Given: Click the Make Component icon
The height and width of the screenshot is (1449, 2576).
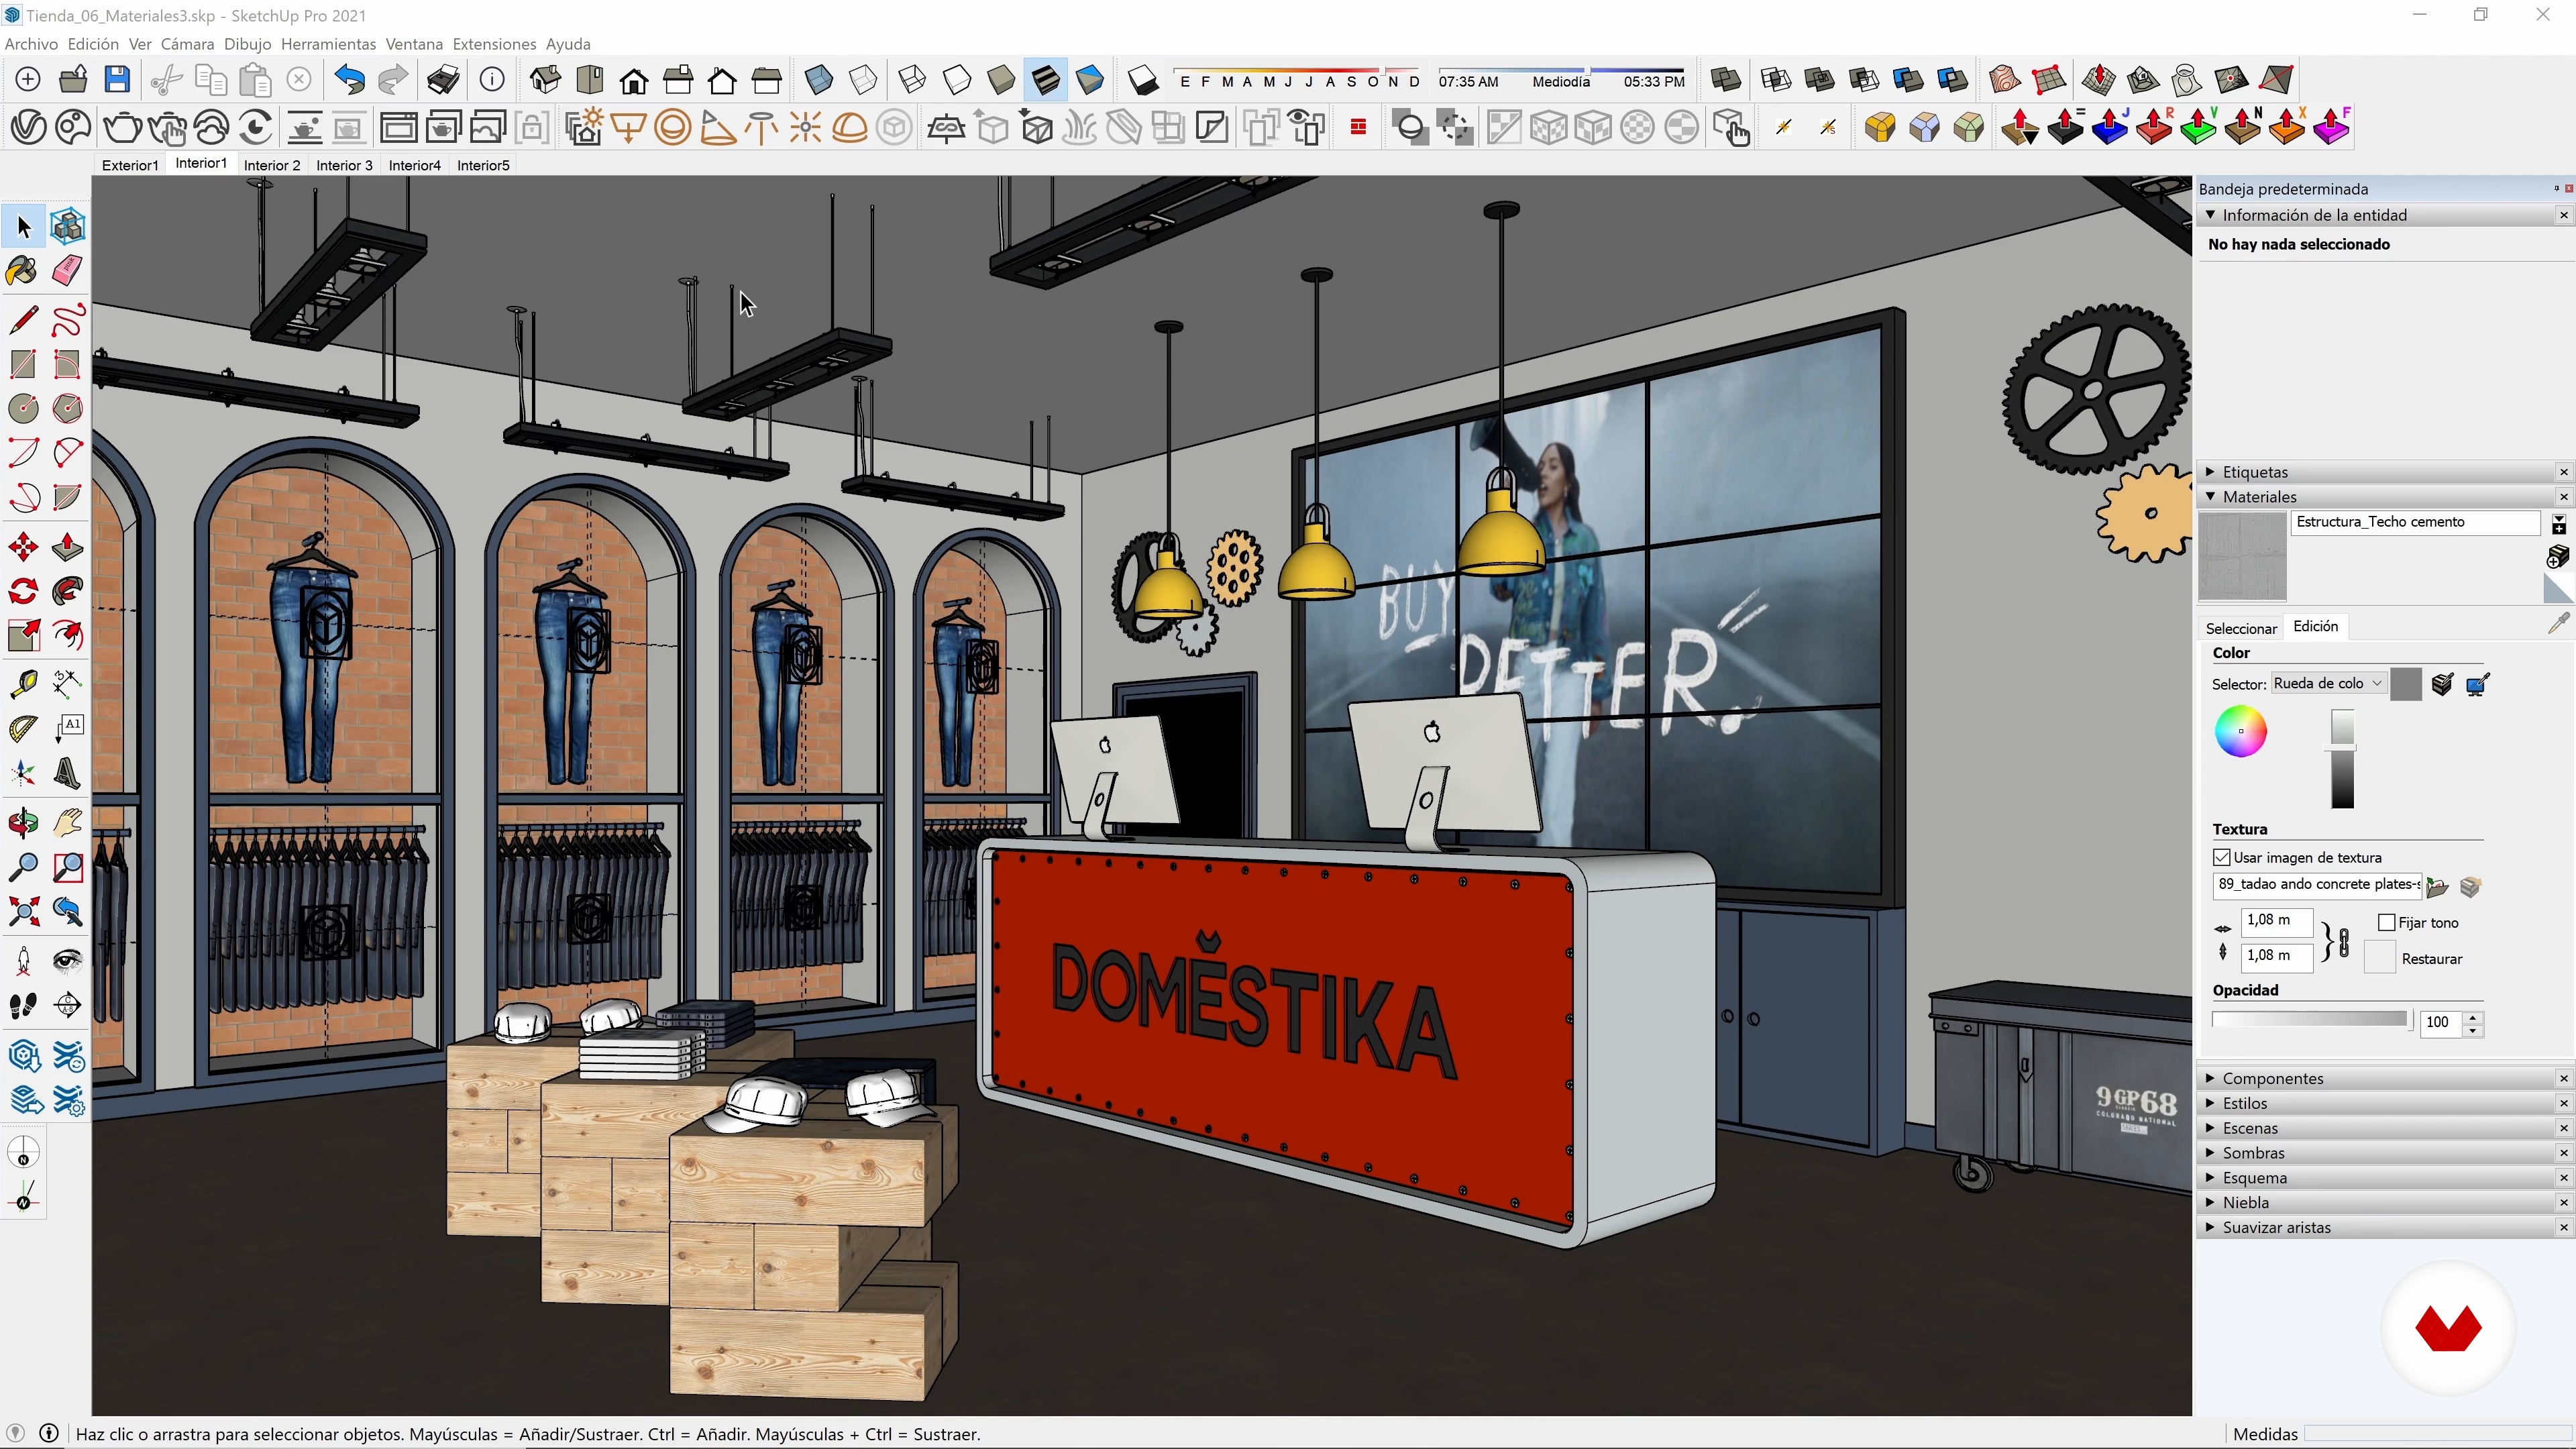Looking at the screenshot, I should [67, 227].
